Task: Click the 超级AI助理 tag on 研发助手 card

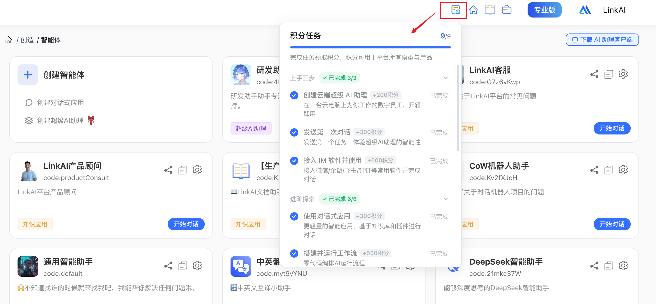Action: point(251,128)
